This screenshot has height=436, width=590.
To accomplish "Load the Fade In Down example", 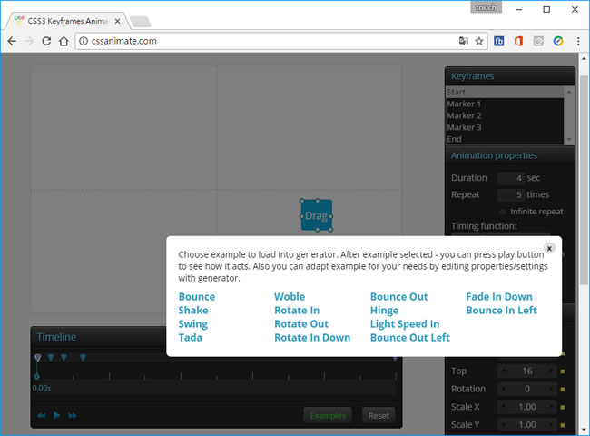I will (x=499, y=297).
